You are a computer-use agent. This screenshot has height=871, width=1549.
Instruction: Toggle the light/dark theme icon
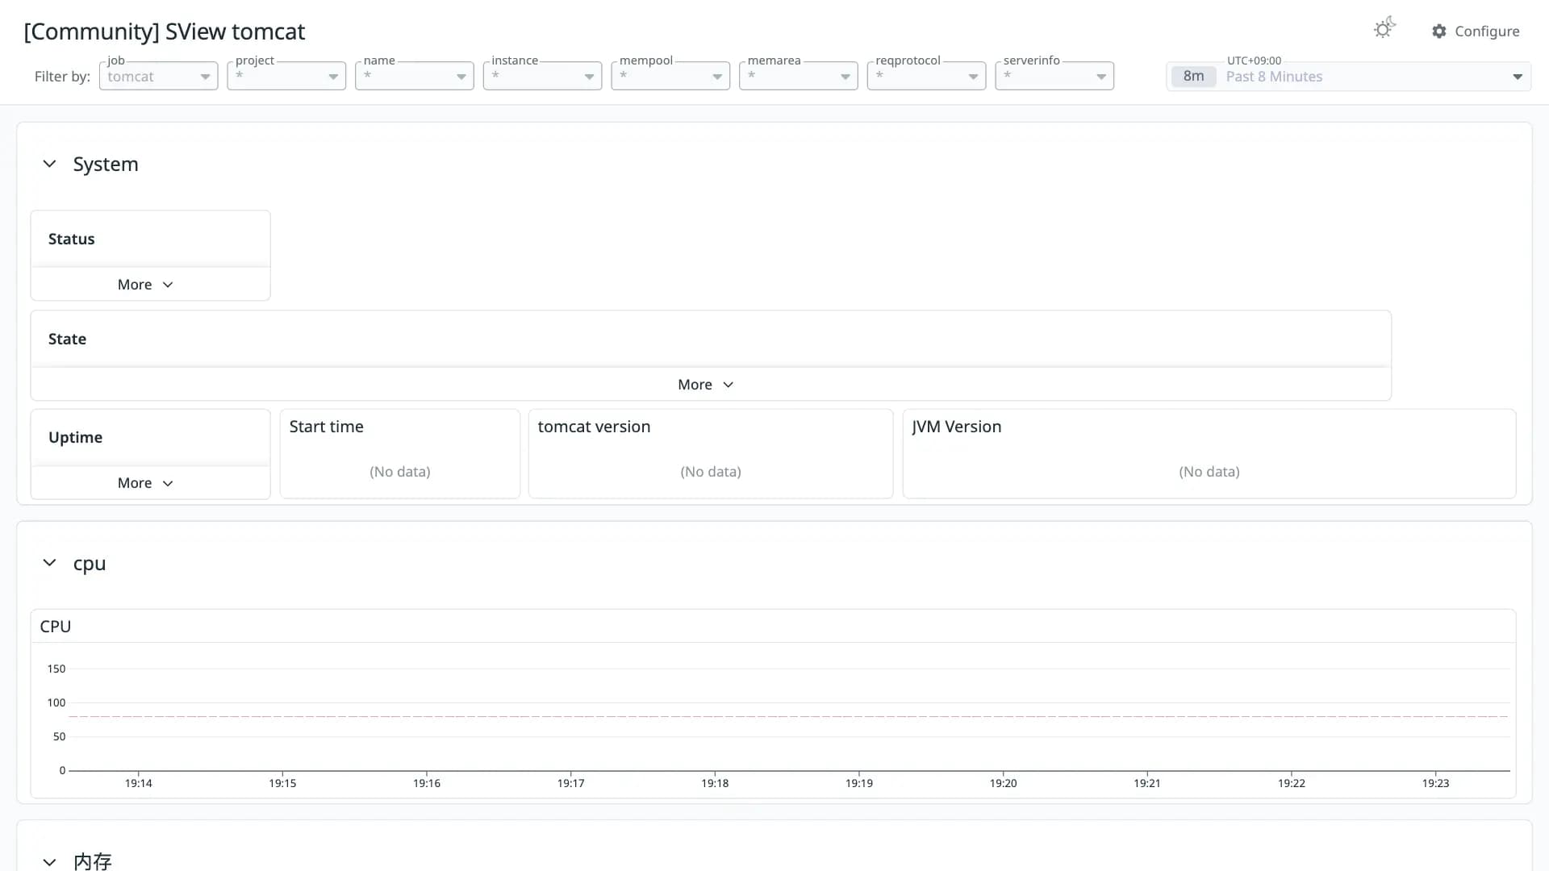coord(1384,28)
